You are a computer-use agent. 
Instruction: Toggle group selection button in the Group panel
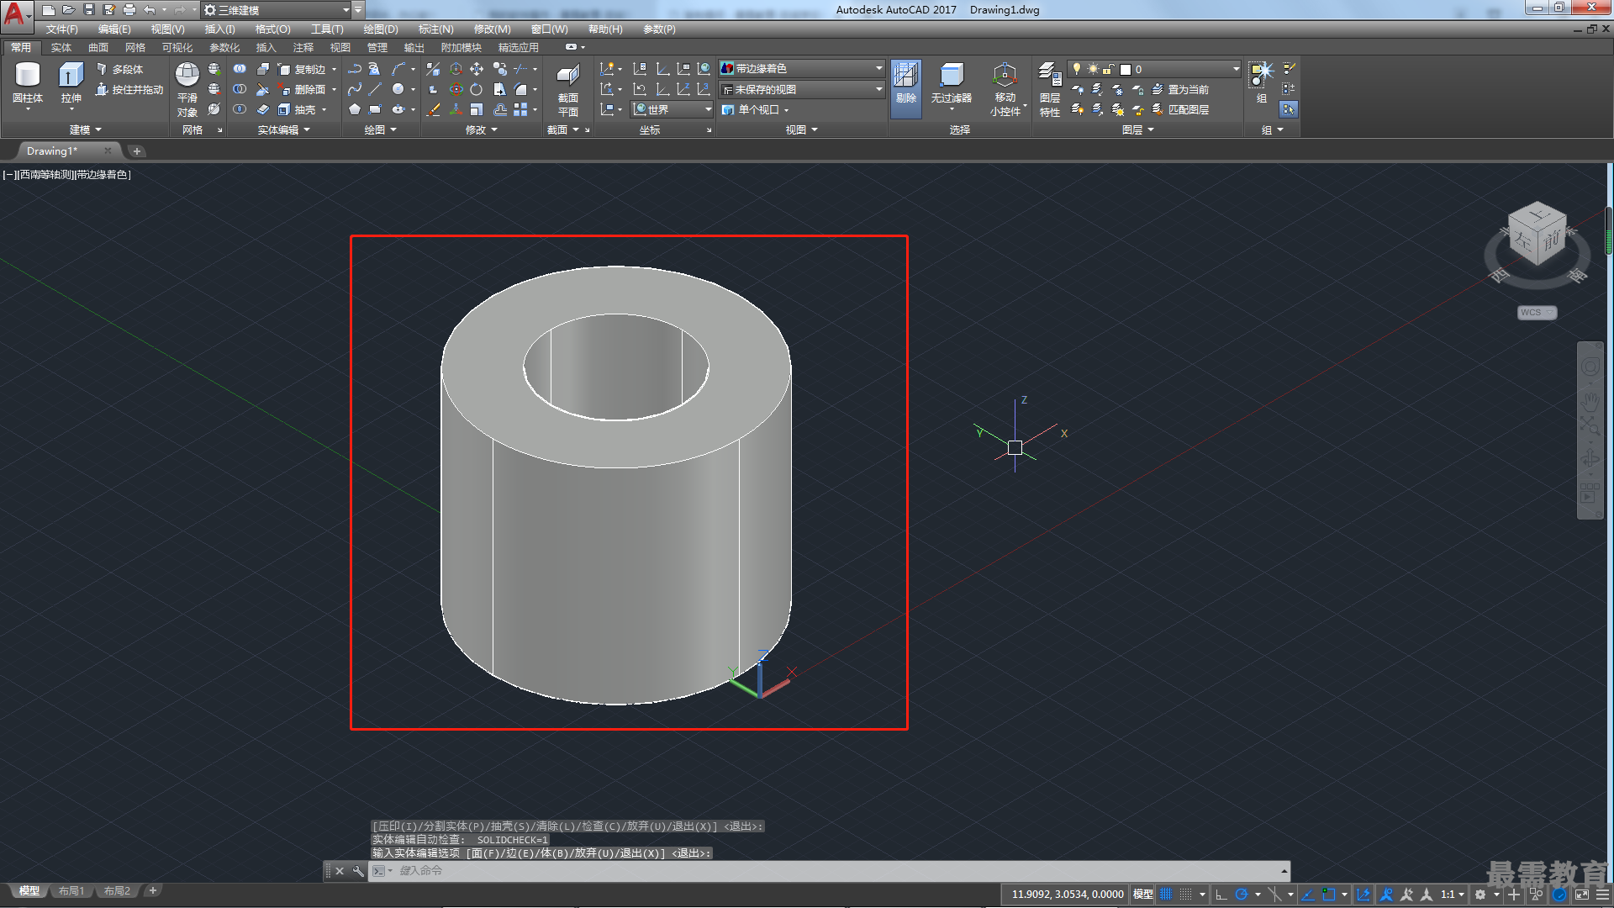tap(1289, 109)
